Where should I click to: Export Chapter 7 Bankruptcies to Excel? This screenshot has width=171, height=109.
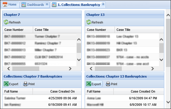[x=11, y=84]
